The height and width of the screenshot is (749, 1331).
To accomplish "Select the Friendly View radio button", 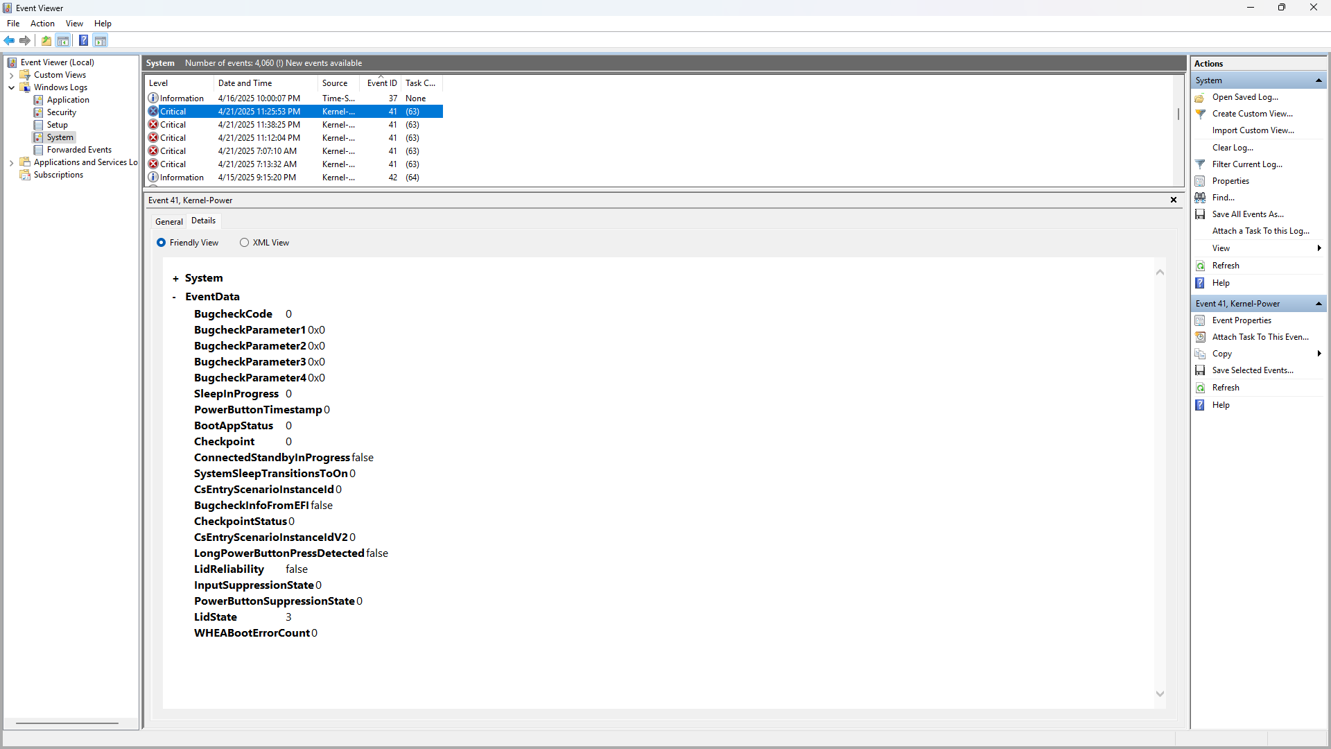I will click(161, 243).
